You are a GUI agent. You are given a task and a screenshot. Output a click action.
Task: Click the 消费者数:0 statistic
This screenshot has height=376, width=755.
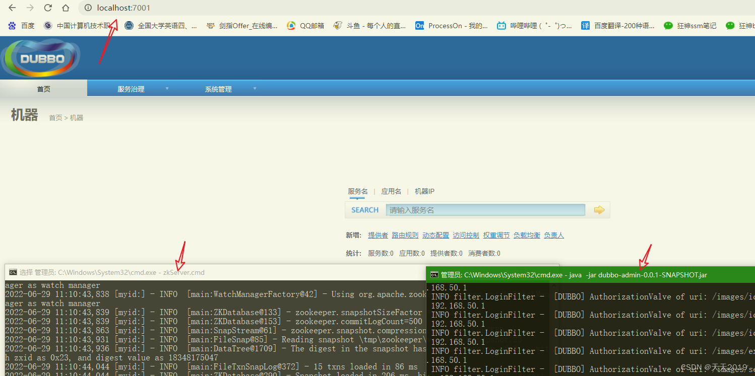pyautogui.click(x=484, y=253)
